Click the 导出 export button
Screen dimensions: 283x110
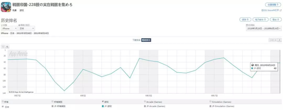275,20
